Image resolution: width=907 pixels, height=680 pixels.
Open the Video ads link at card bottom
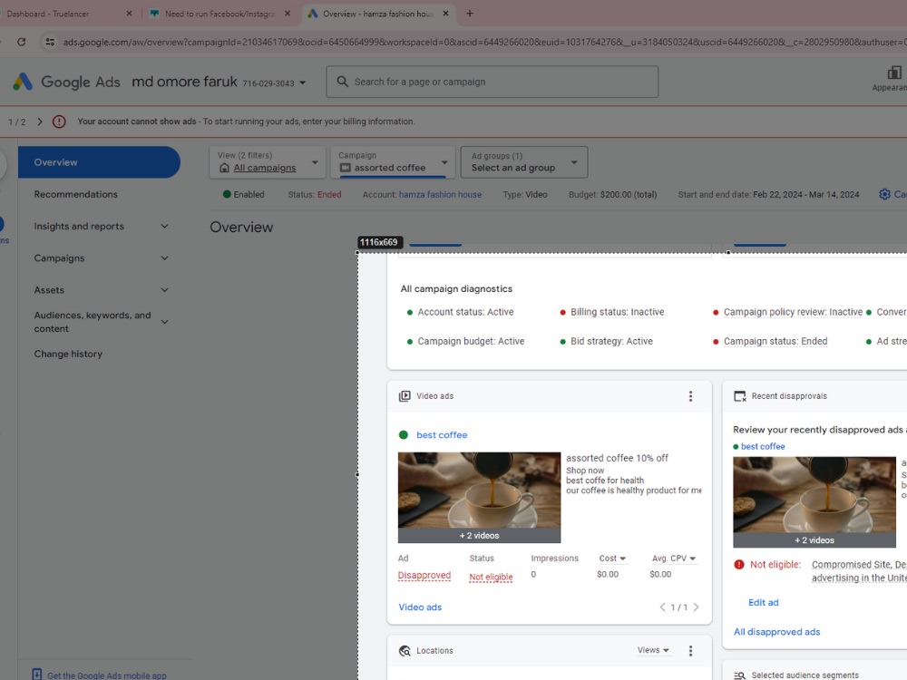tap(420, 607)
